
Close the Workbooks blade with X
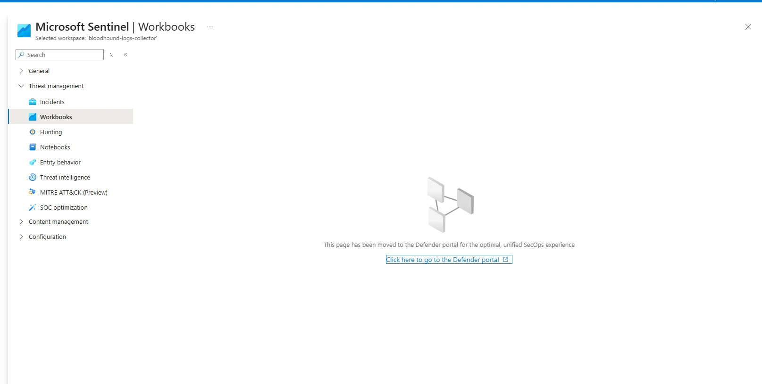[x=748, y=27]
